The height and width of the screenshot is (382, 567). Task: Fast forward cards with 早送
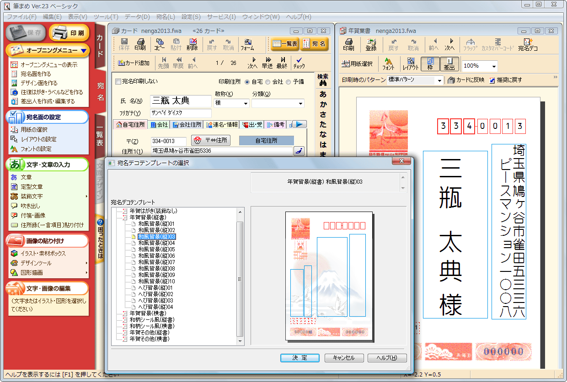(x=267, y=63)
